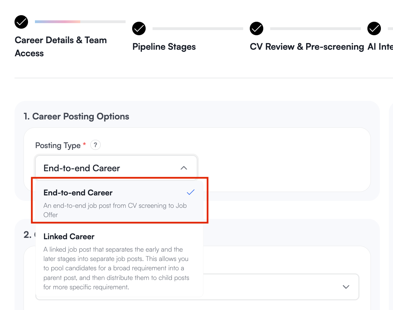Jump to the partially visible AI step label
Viewport: 393px width, 310px height.
pos(380,47)
